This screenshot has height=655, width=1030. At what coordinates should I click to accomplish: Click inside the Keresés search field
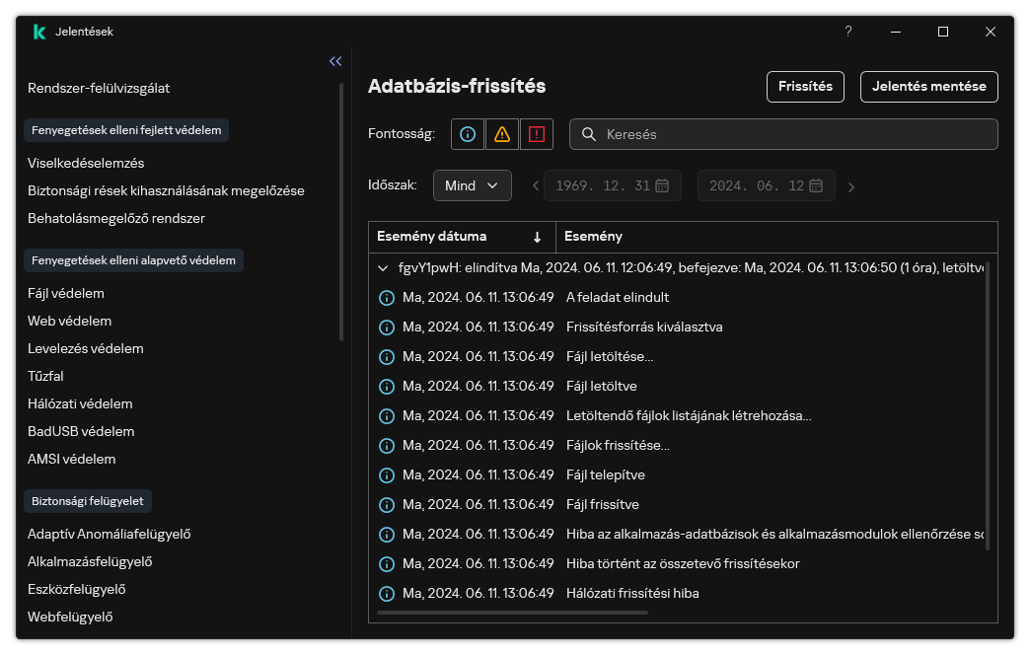[789, 134]
